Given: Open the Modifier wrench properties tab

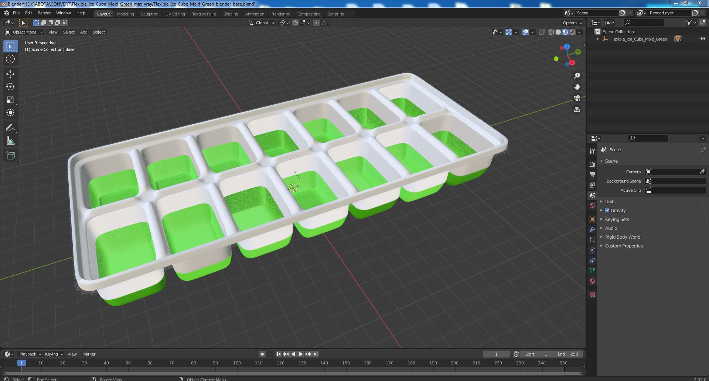Looking at the screenshot, I should [592, 229].
